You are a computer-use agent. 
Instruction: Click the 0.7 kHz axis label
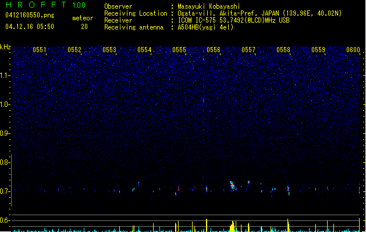5,191
